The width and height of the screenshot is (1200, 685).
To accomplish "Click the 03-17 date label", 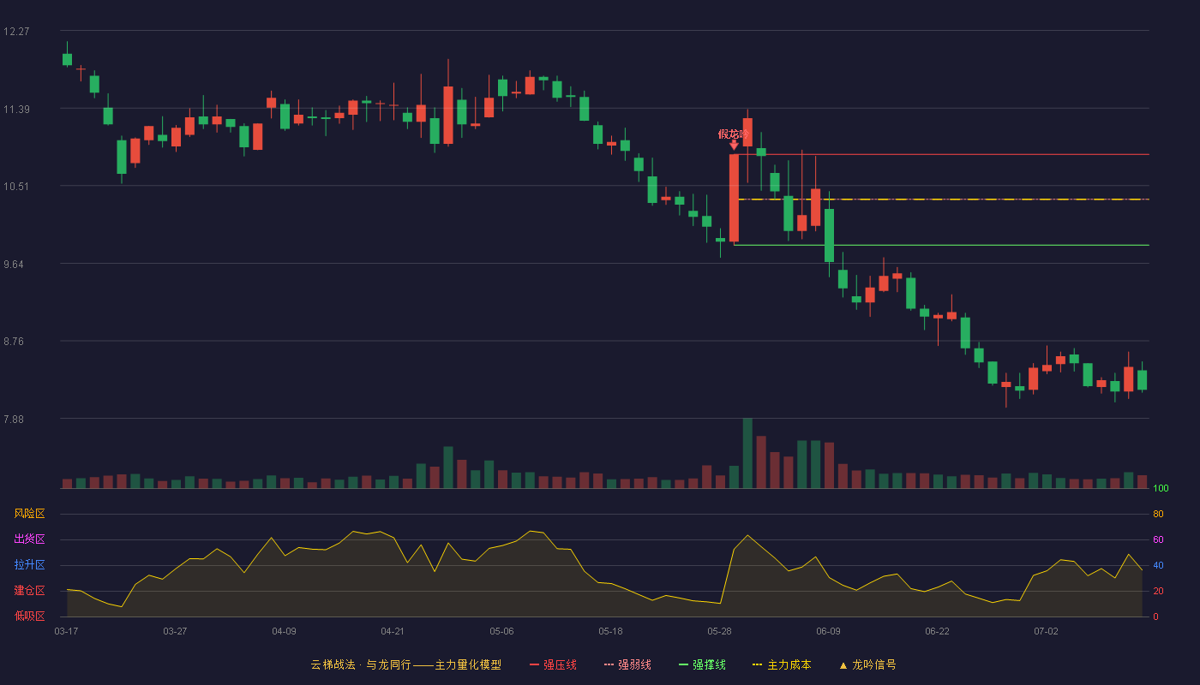I will point(66,631).
